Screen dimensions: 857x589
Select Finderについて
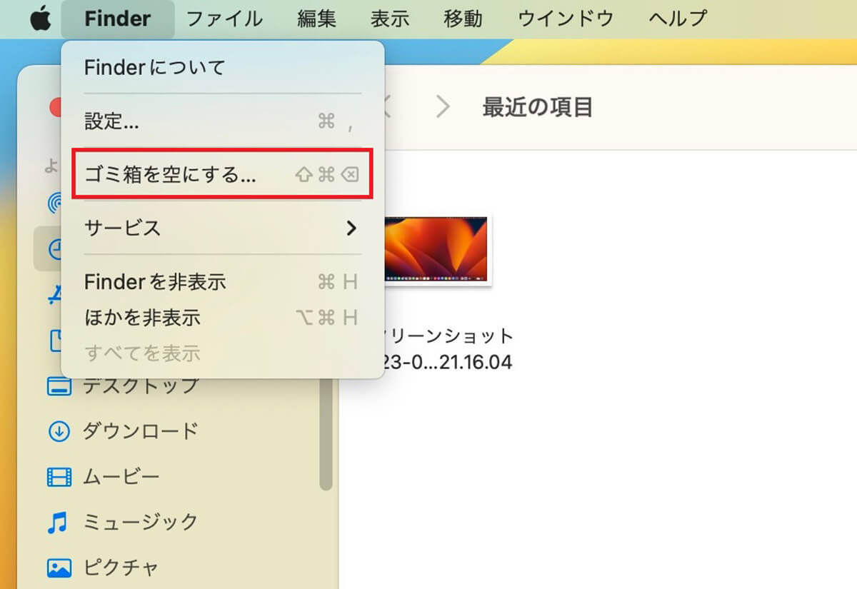point(223,68)
